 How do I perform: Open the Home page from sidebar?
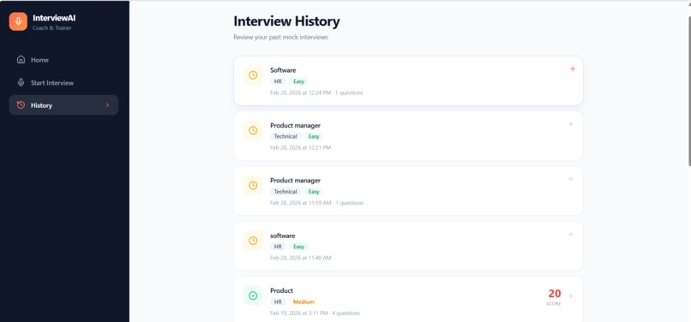[x=63, y=60]
